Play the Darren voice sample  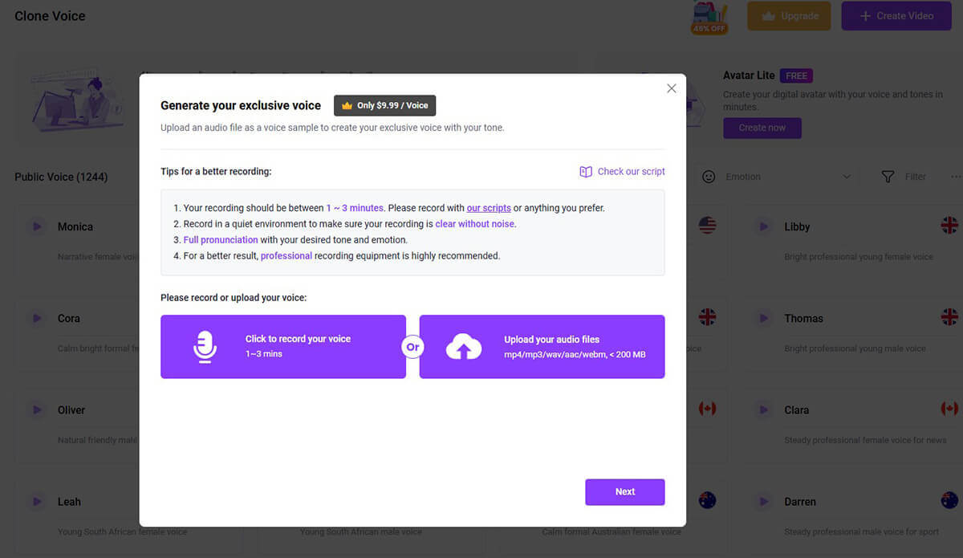coord(764,502)
